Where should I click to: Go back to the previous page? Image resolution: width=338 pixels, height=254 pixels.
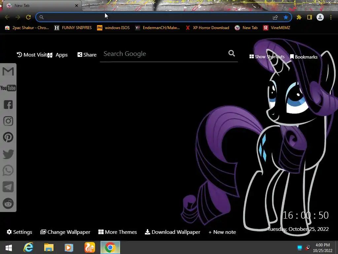pyautogui.click(x=7, y=17)
